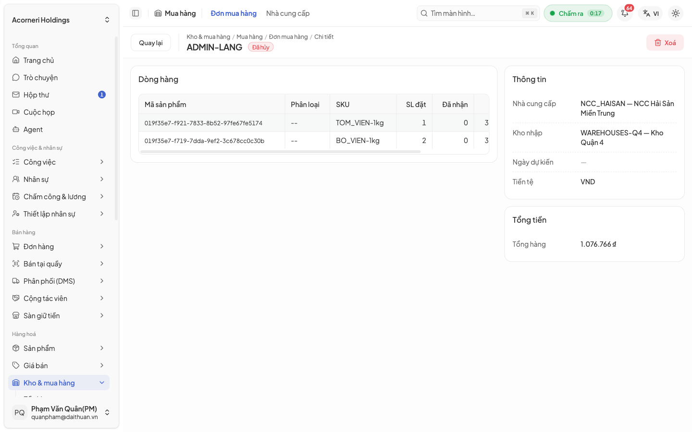The width and height of the screenshot is (692, 432).
Task: Collapse Kho & mua hàng menu
Action: pos(59,383)
